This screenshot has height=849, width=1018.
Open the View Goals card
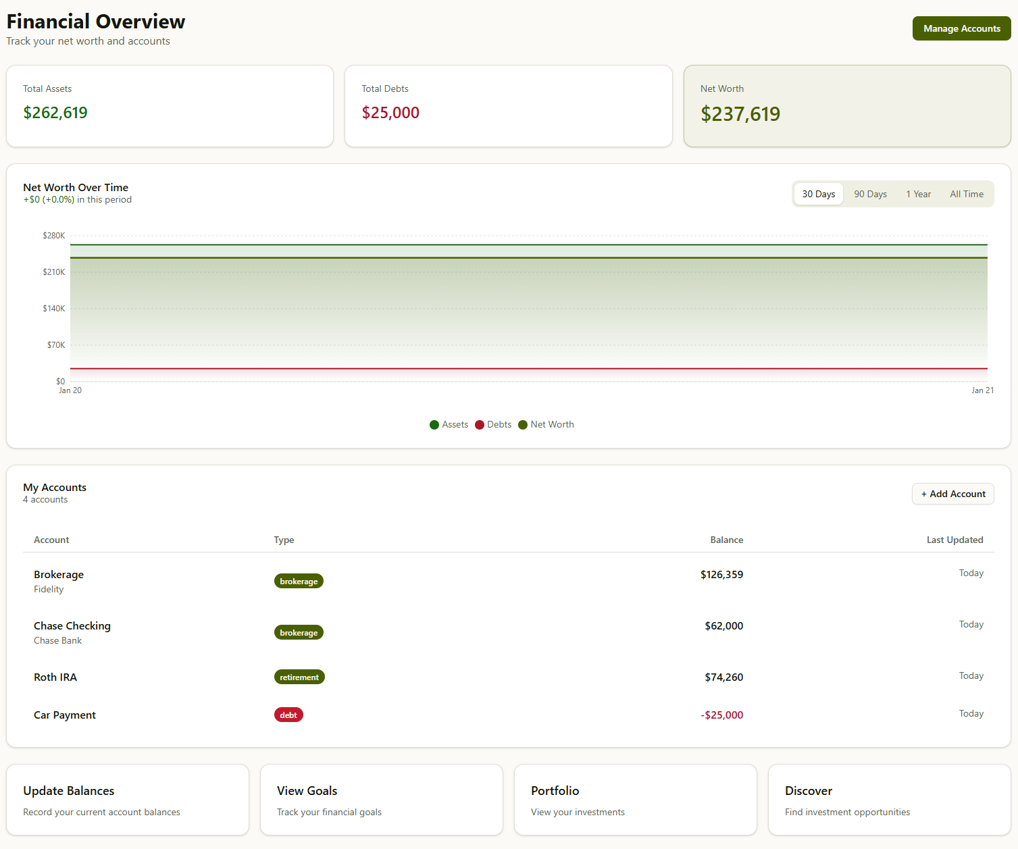[381, 800]
